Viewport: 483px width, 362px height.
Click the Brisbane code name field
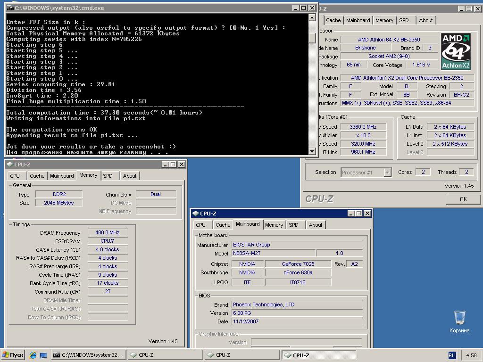point(366,48)
